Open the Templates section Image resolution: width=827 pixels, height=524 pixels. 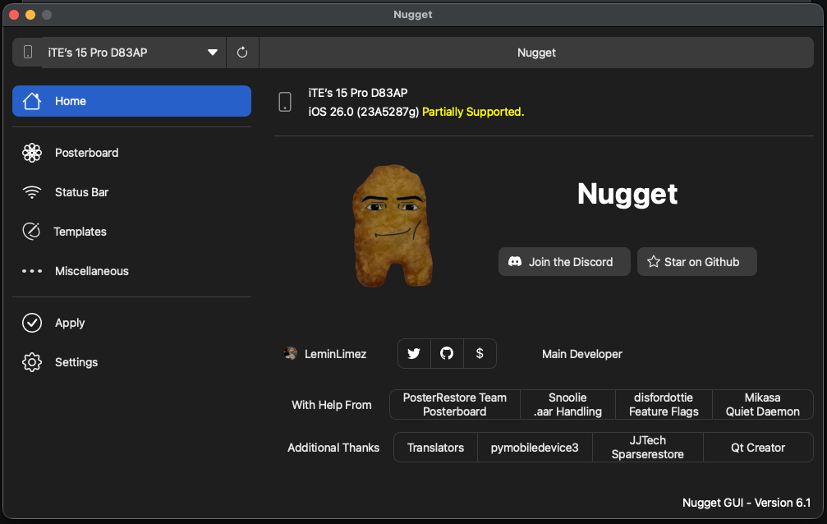pyautogui.click(x=132, y=231)
